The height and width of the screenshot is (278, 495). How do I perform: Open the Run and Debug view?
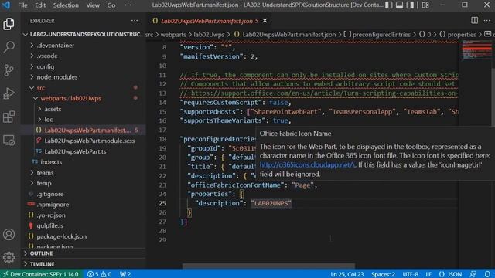pos(9,93)
